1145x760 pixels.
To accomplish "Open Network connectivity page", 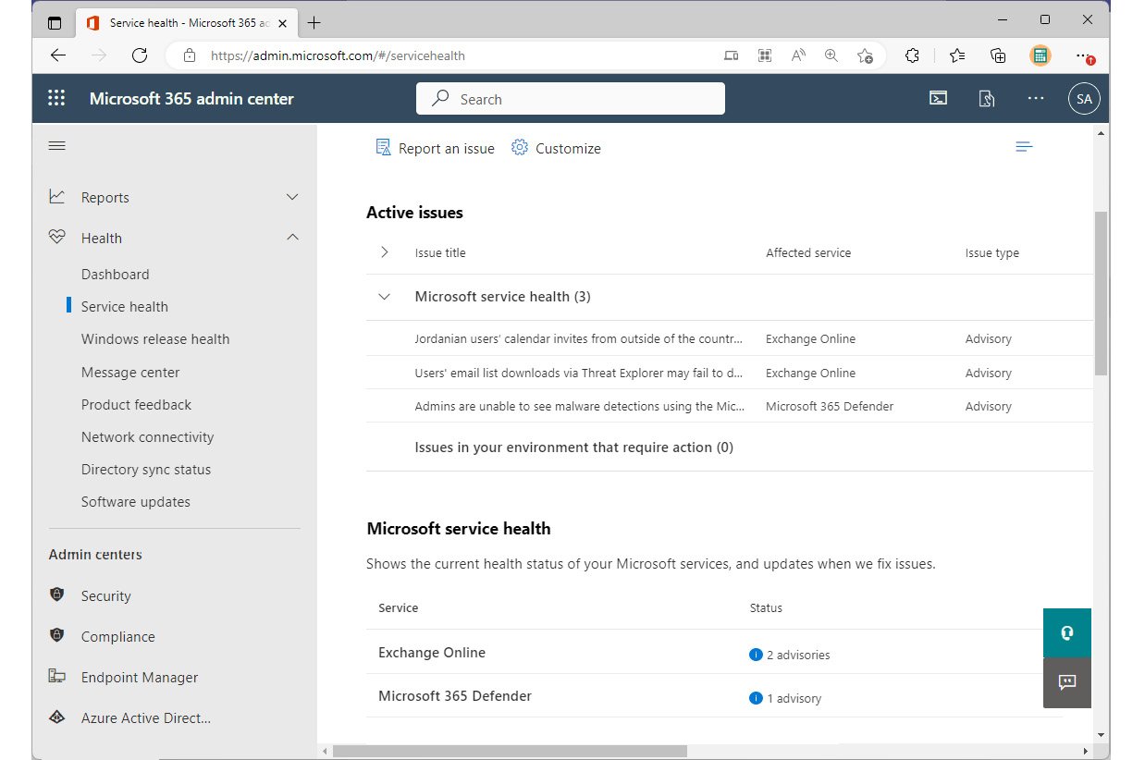I will click(147, 436).
